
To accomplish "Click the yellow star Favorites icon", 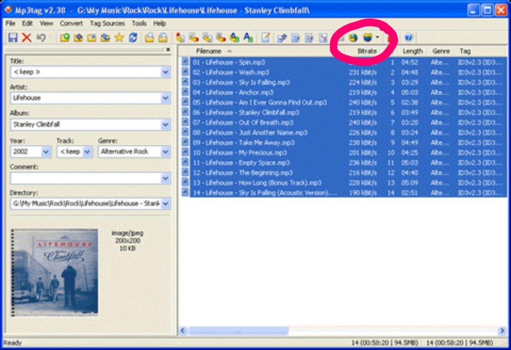I will 119,37.
